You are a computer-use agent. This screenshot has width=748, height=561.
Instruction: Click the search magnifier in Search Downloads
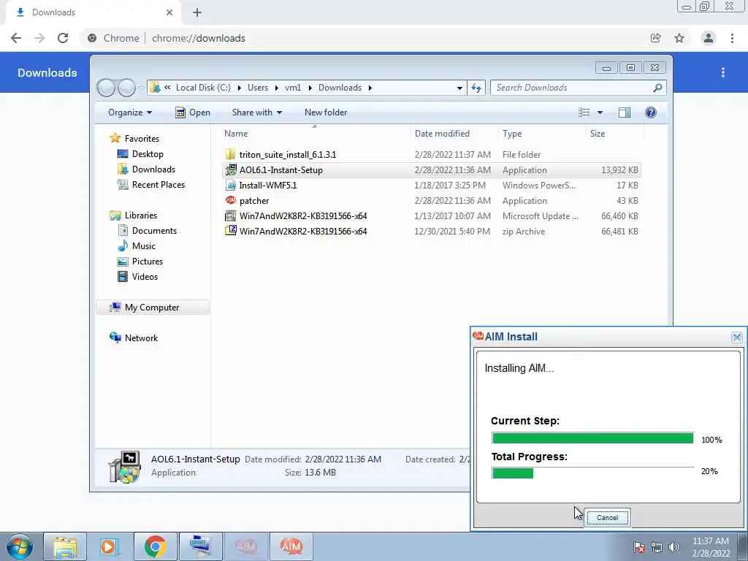[657, 88]
